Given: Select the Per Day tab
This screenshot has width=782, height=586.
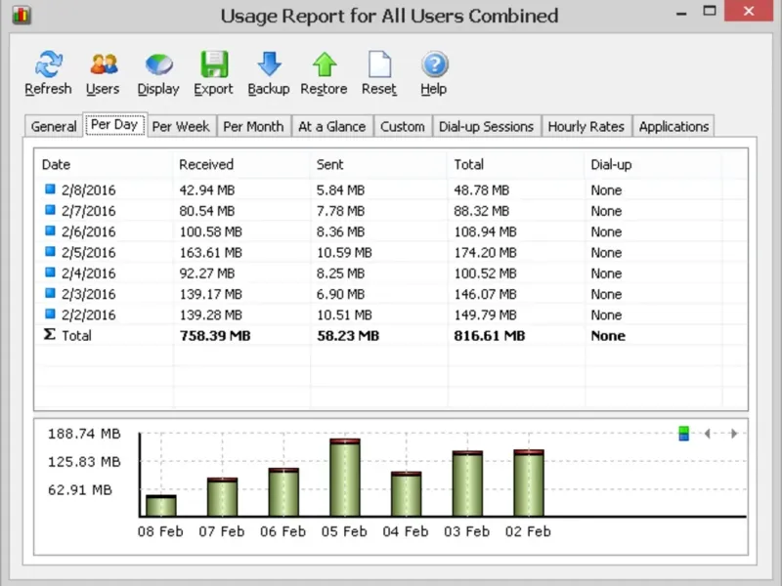Looking at the screenshot, I should pos(114,125).
